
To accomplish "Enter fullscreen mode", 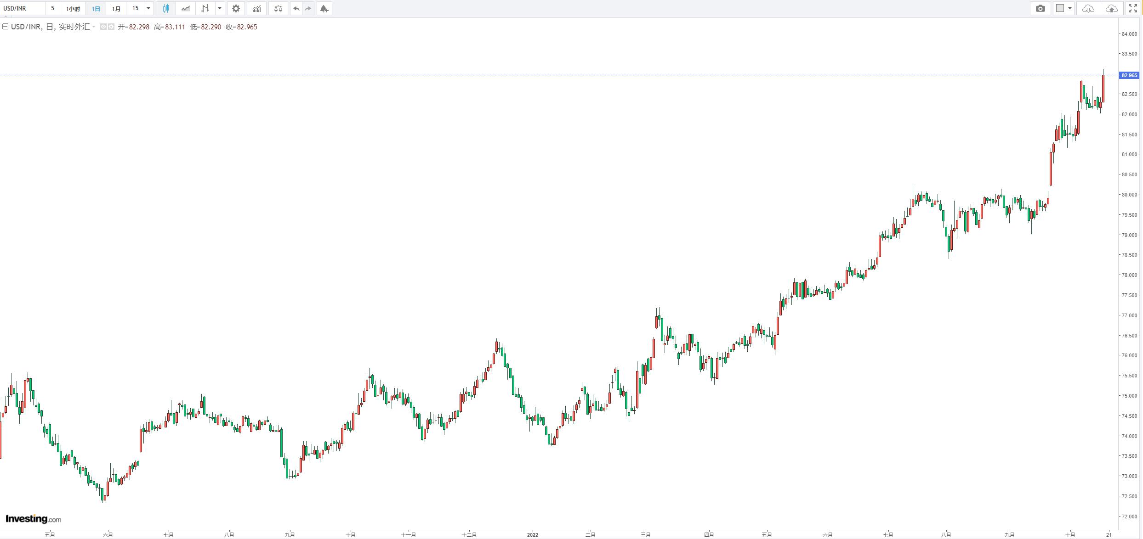I will [x=1133, y=8].
